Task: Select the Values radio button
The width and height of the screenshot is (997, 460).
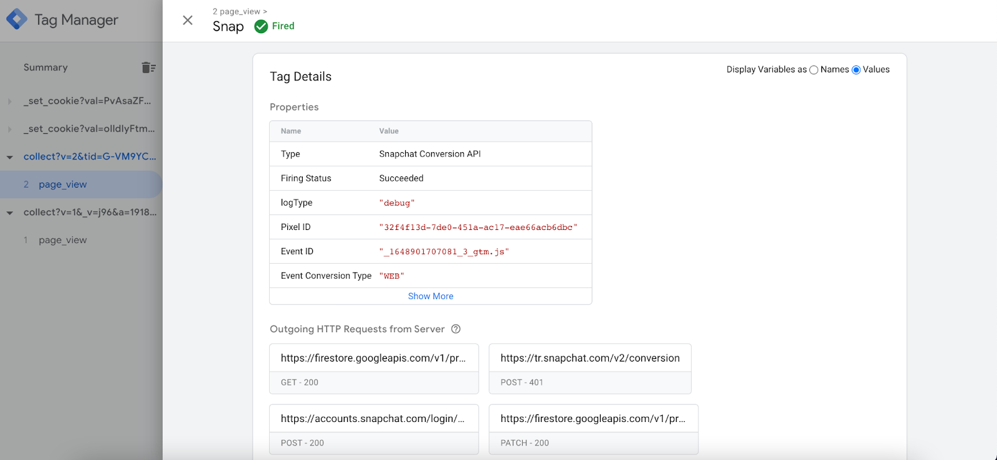Action: pyautogui.click(x=856, y=70)
